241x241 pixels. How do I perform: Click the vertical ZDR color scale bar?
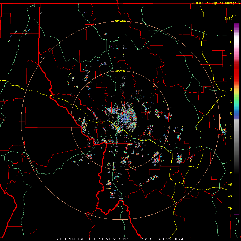(236, 119)
